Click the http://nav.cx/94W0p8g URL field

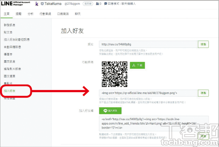[148, 44]
